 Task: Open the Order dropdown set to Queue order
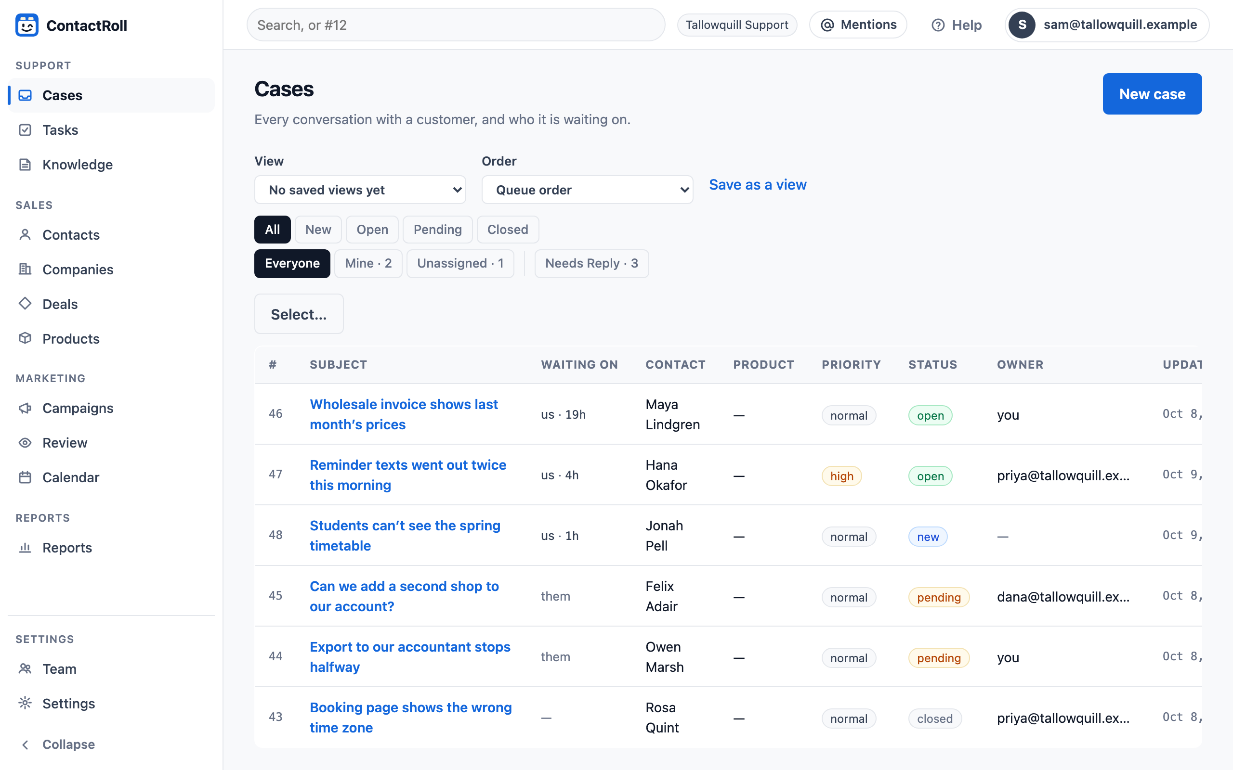click(x=588, y=190)
